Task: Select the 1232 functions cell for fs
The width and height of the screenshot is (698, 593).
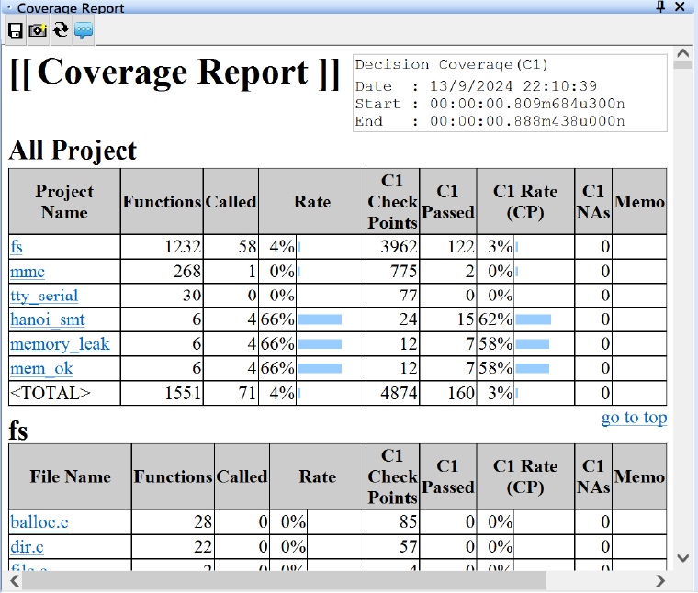Action: (162, 246)
